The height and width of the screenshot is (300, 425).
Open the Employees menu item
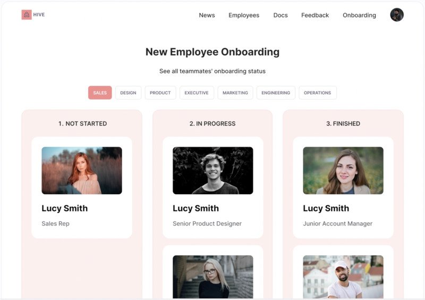click(x=244, y=15)
